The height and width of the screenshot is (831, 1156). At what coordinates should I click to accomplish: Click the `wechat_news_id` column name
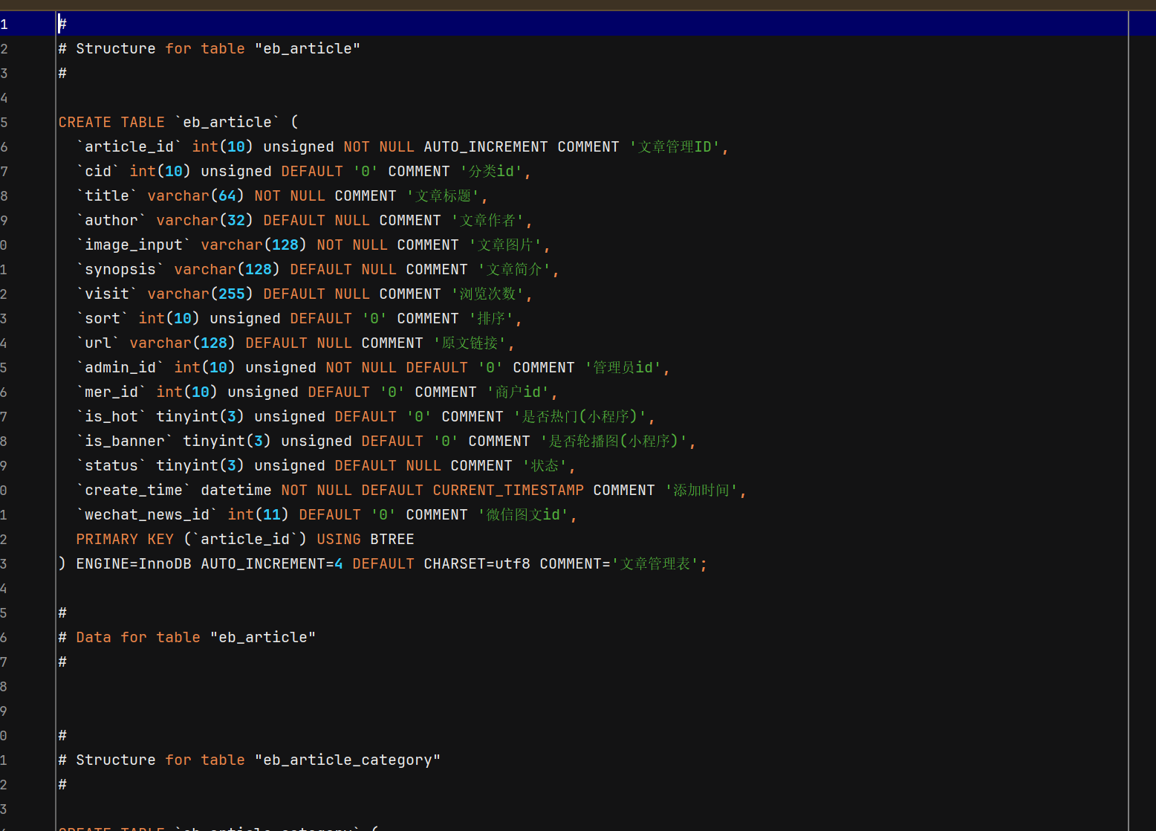click(x=147, y=515)
